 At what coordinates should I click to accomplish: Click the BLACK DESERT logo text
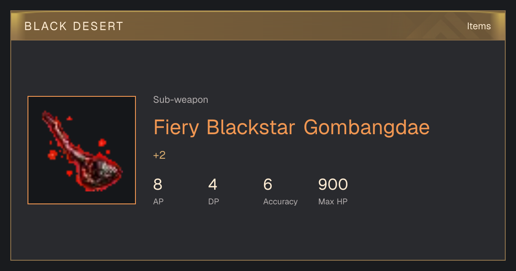(x=74, y=26)
